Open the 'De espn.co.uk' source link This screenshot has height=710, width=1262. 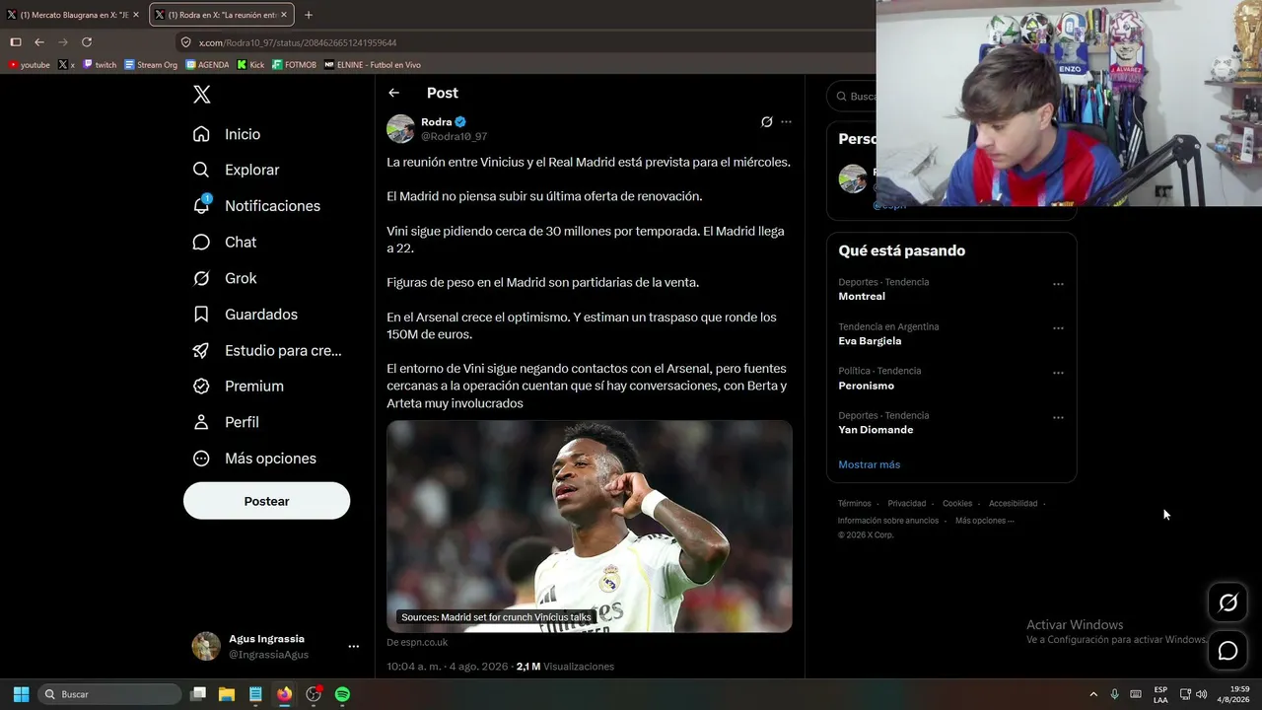coord(417,642)
